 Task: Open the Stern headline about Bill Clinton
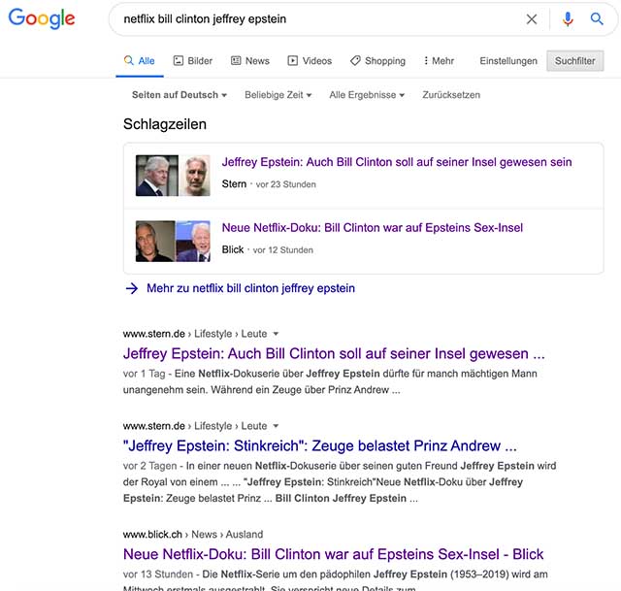pyautogui.click(x=397, y=162)
